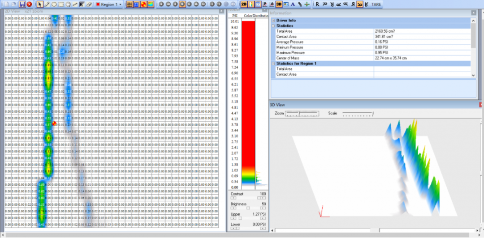Toggle the highlighted pause playback button
484x238 pixels.
[182, 4]
